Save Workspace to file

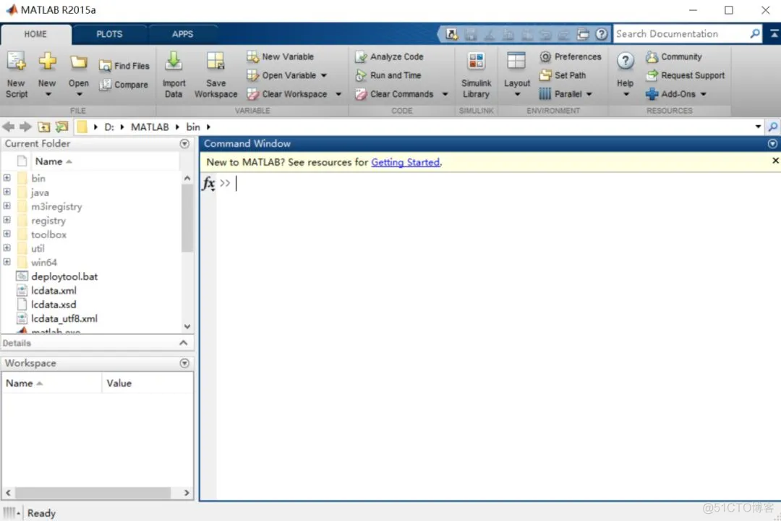point(215,75)
